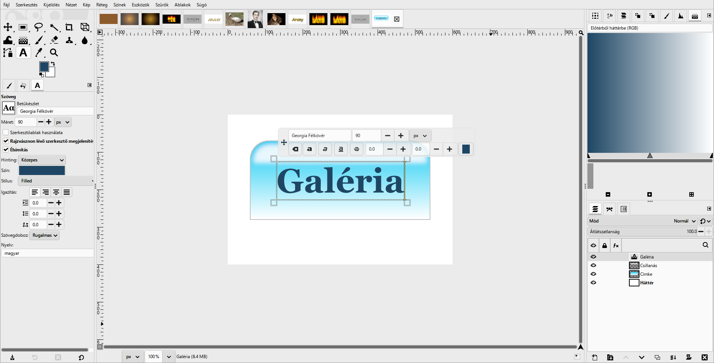The width and height of the screenshot is (714, 363).
Task: Select the Rectangle Select tool
Action: [x=23, y=27]
